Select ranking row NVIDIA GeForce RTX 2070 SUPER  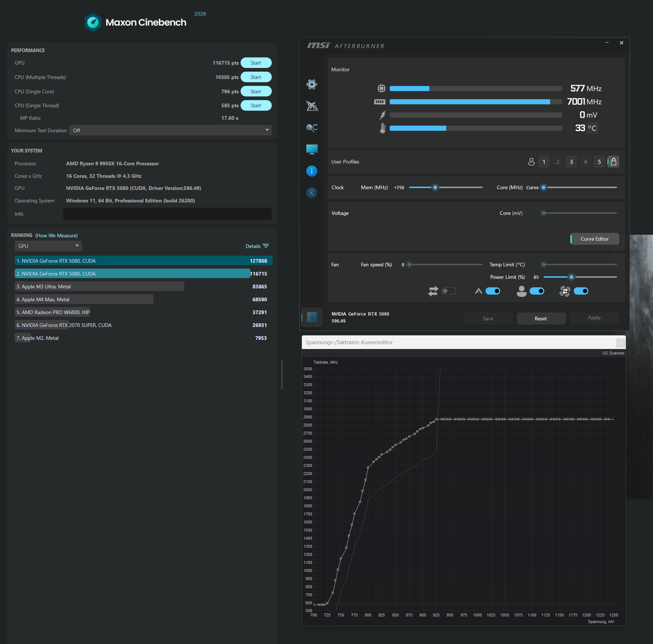(144, 325)
